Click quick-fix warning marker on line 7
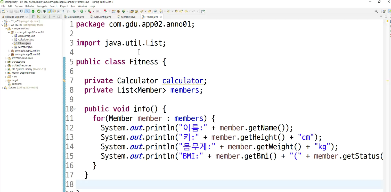 (64, 81)
